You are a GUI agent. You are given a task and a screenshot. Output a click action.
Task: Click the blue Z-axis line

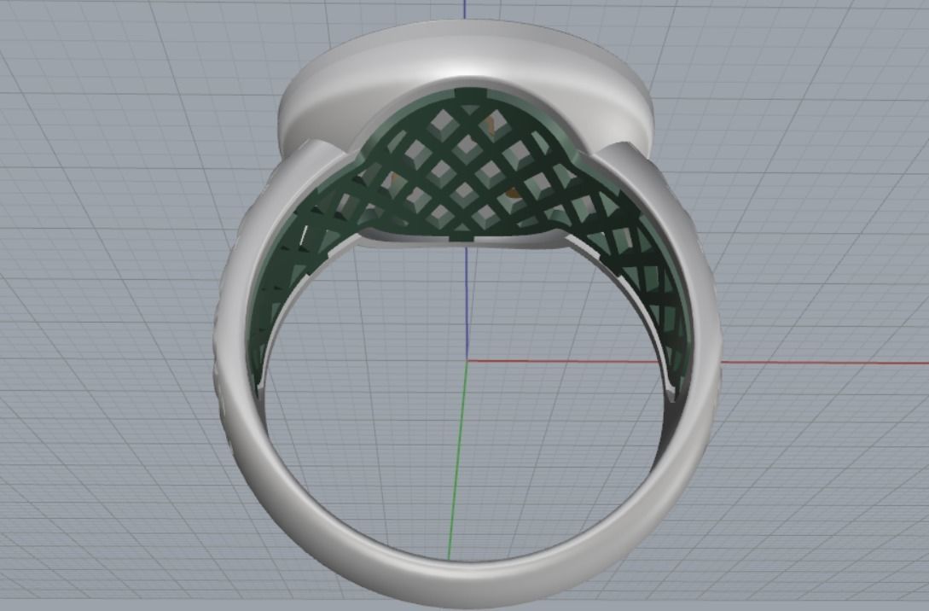467,302
